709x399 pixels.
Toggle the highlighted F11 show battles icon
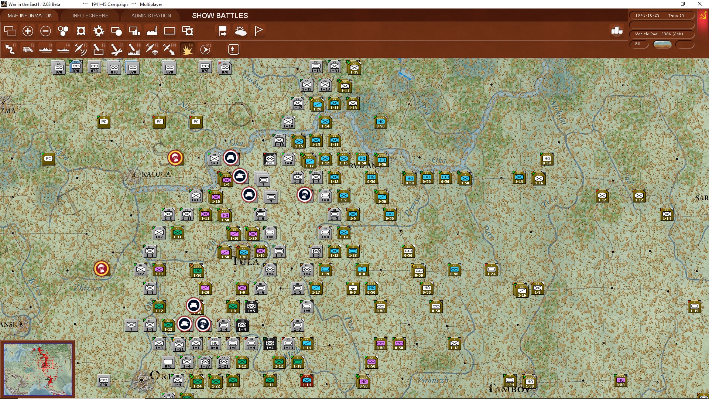pos(187,49)
